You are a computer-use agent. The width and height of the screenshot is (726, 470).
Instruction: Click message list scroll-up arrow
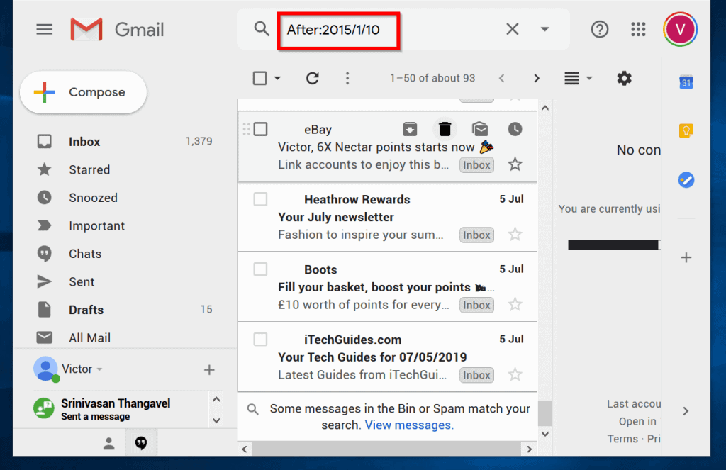[x=545, y=108]
